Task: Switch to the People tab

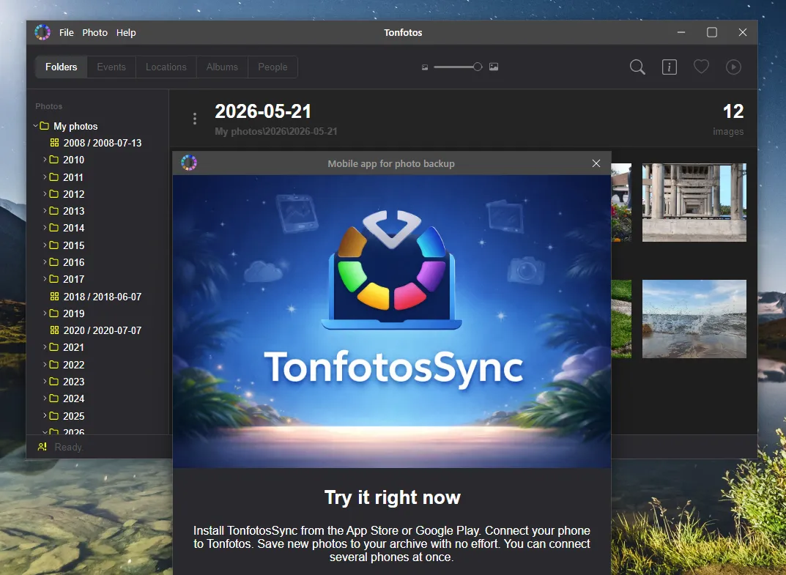Action: coord(272,67)
